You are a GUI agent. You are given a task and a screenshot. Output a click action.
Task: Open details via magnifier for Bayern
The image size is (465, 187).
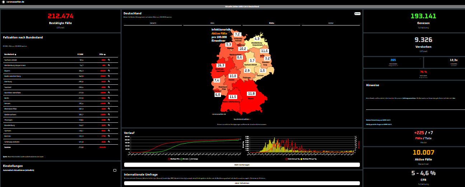tap(109, 71)
